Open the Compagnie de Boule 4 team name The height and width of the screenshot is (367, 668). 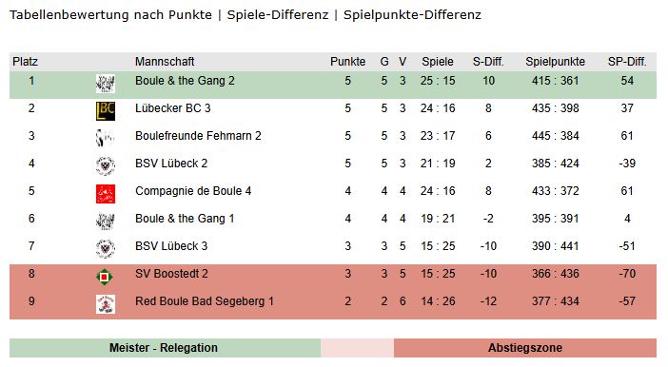coord(193,191)
